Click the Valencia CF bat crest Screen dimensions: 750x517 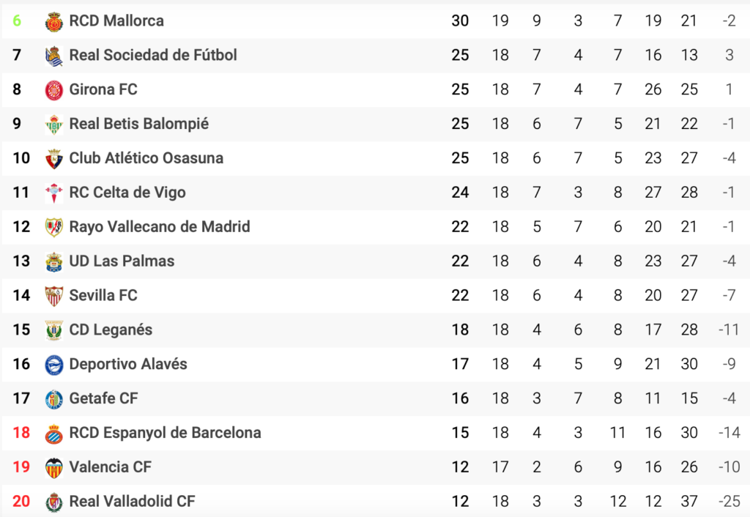54,468
